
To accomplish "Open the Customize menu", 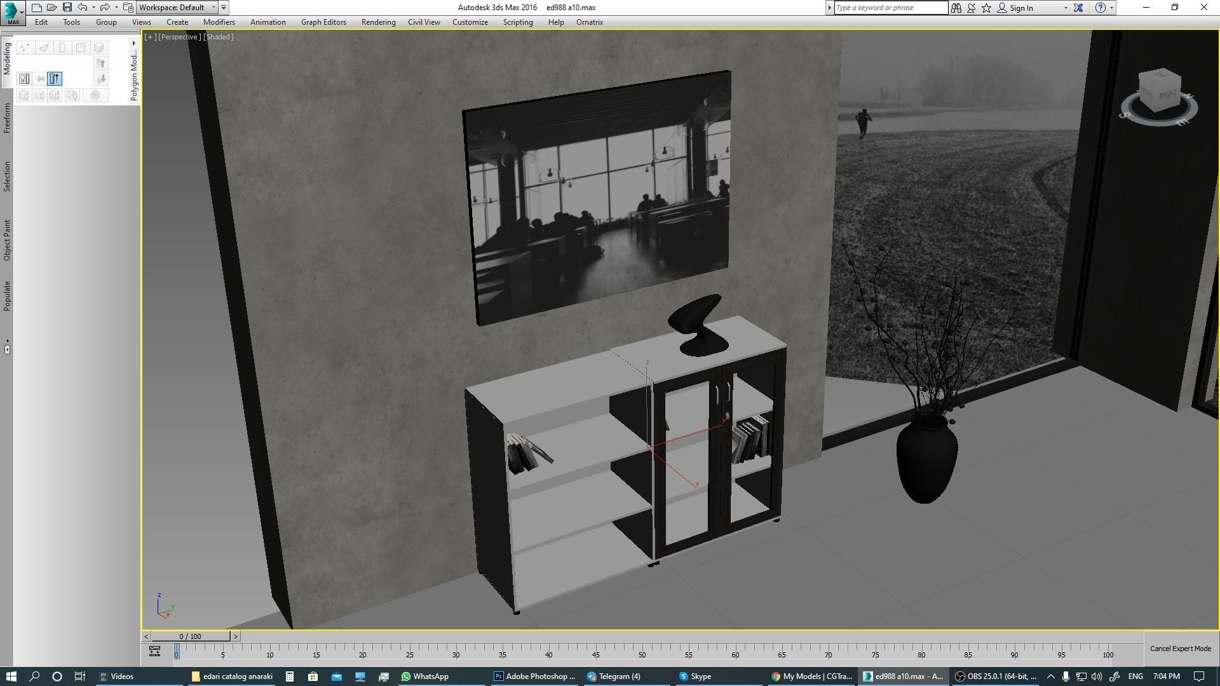I will pyautogui.click(x=470, y=22).
